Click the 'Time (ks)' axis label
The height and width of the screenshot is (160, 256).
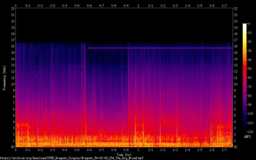[x=124, y=155]
